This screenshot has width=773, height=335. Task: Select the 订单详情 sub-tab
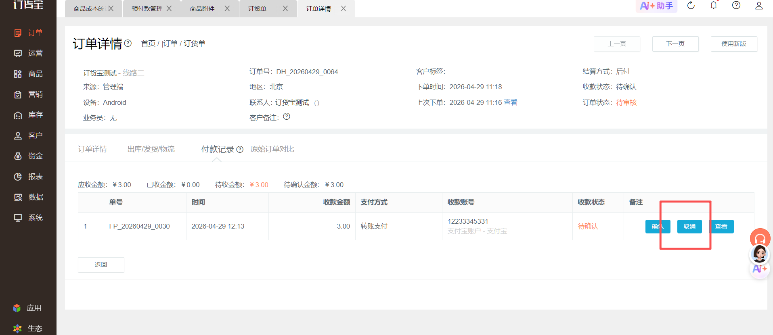92,149
